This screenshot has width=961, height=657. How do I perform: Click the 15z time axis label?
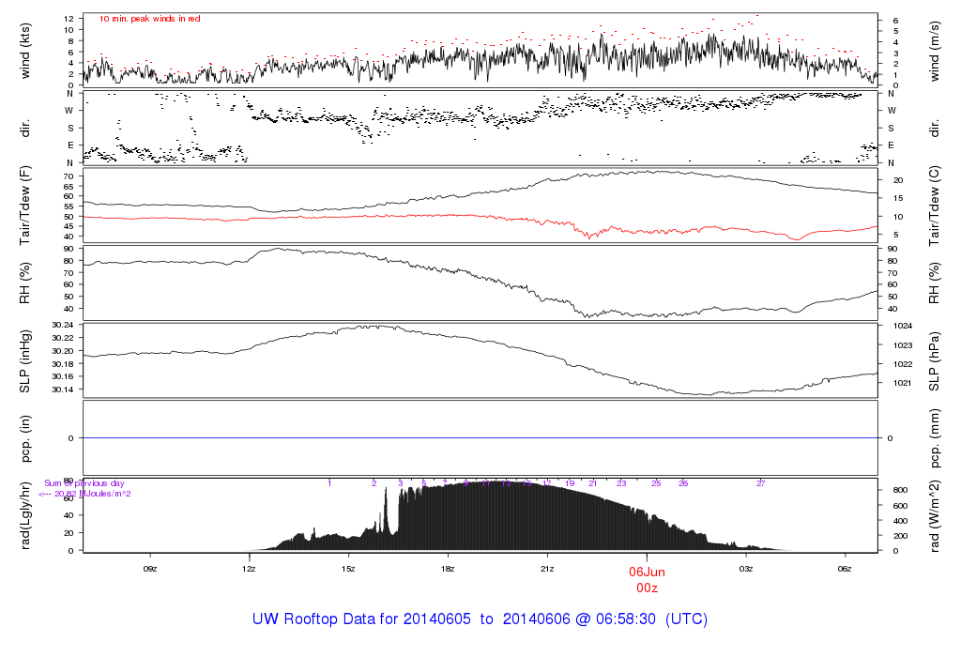pos(348,569)
